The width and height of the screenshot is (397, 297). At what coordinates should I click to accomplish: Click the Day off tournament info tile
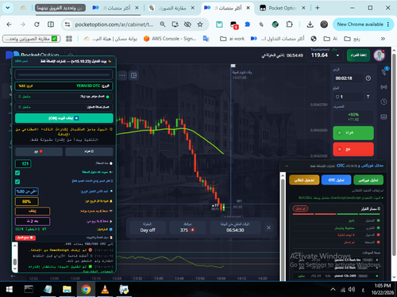(x=148, y=227)
